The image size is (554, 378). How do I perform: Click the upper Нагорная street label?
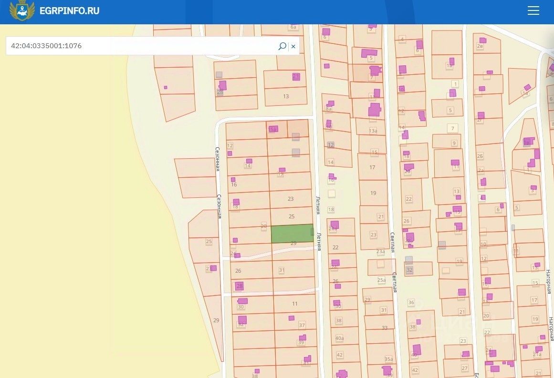549,282
